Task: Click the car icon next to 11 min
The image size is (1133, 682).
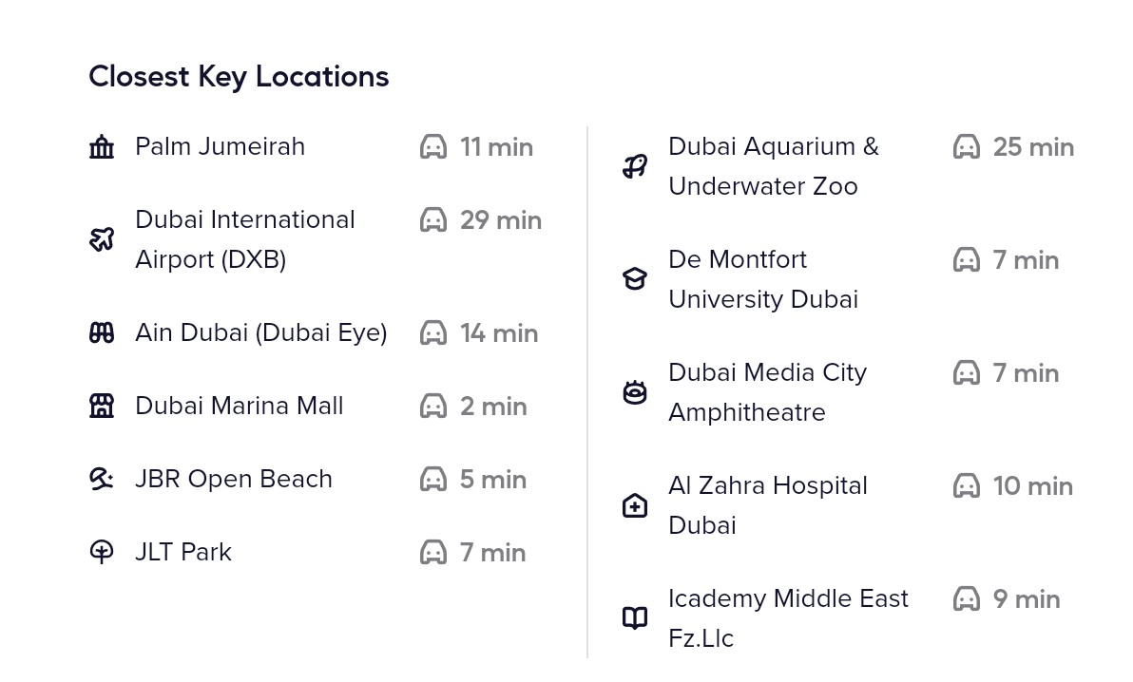Action: coord(433,147)
